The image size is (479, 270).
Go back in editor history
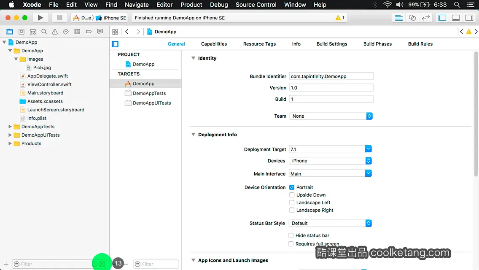[x=127, y=32]
